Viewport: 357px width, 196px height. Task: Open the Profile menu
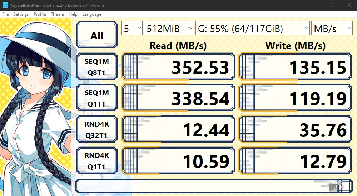click(x=40, y=14)
